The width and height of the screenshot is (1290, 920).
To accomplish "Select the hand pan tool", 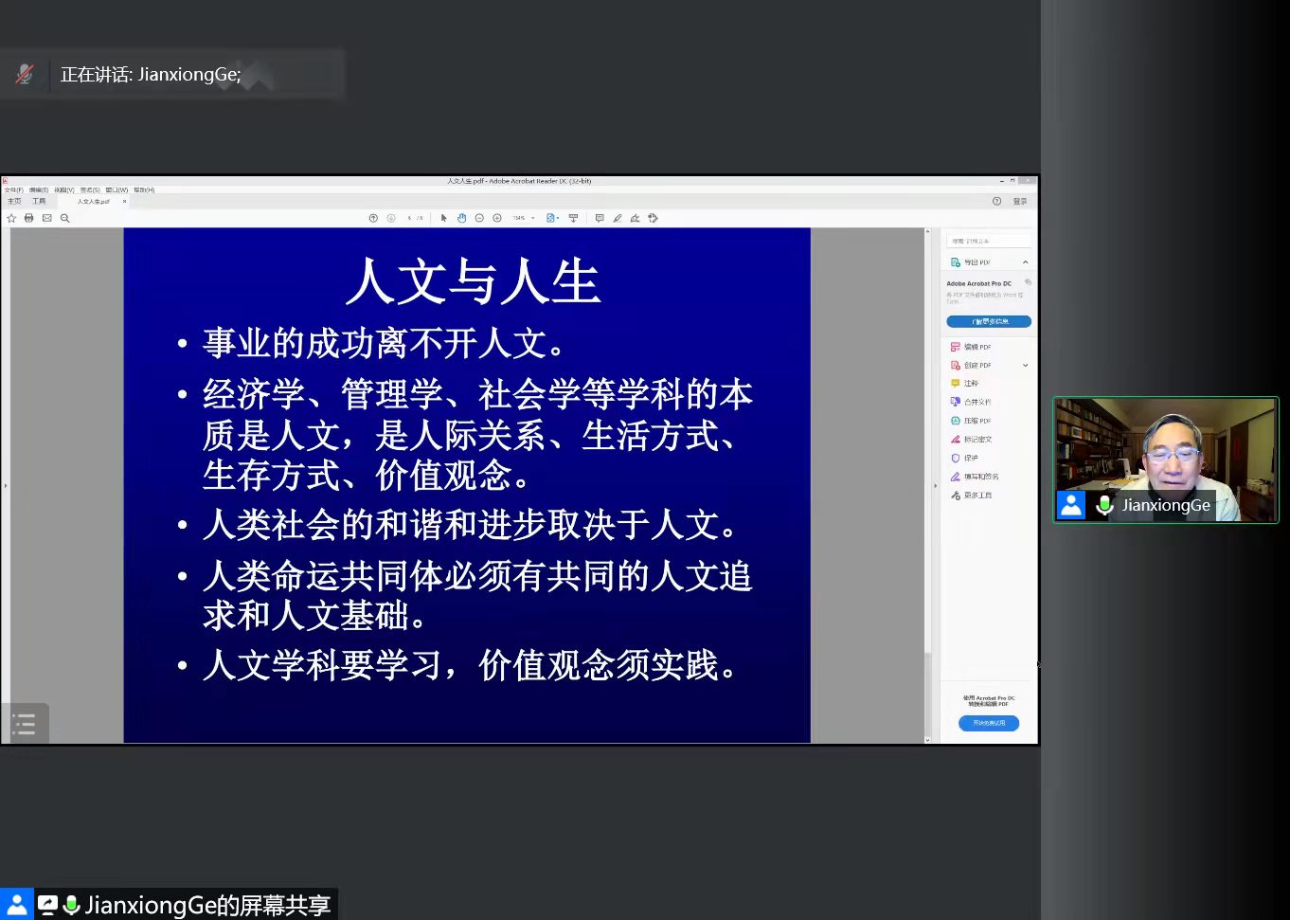I will pos(461,218).
